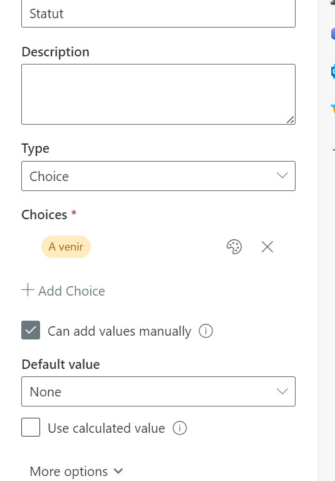
Task: Enable the Use calculated value checkbox
Action: click(31, 427)
